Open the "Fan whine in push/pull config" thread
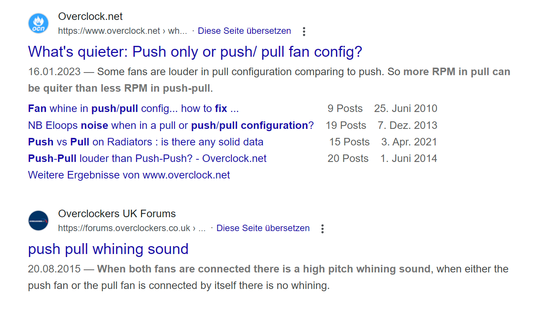This screenshot has width=555, height=313. coord(133,109)
